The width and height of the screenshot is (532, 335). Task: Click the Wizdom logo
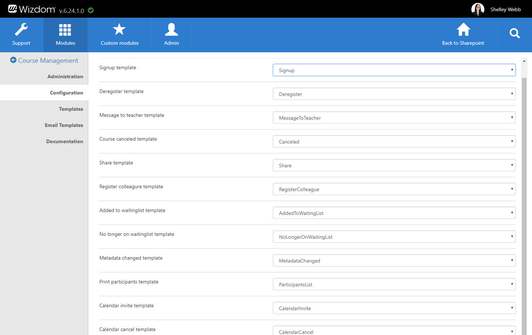point(32,9)
